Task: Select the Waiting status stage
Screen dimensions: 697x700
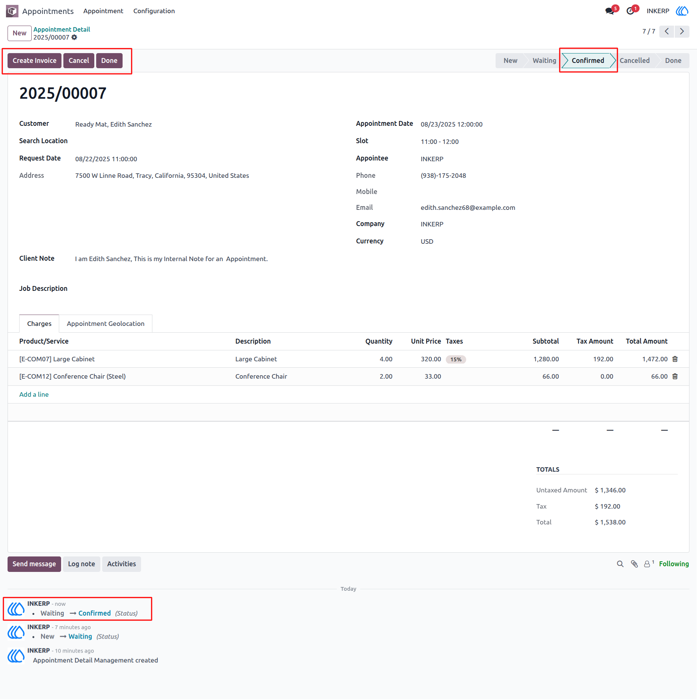Action: pyautogui.click(x=544, y=61)
